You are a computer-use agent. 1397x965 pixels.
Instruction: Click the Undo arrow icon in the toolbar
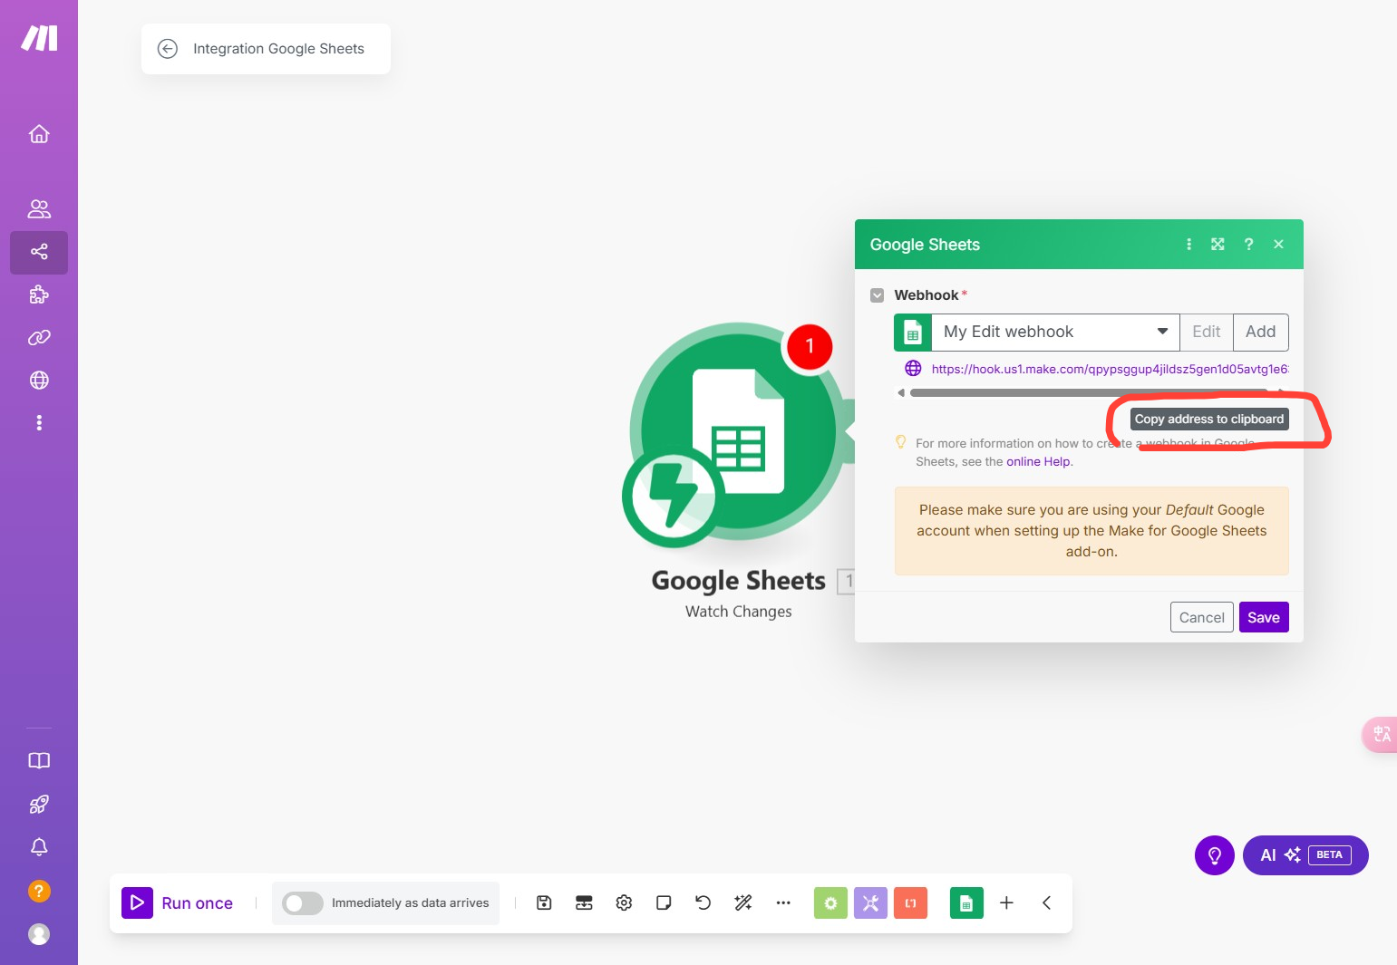[x=703, y=902]
